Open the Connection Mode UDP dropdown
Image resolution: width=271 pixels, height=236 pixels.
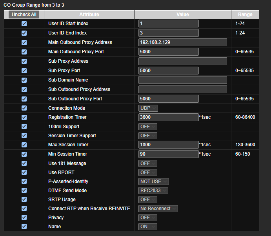point(148,108)
